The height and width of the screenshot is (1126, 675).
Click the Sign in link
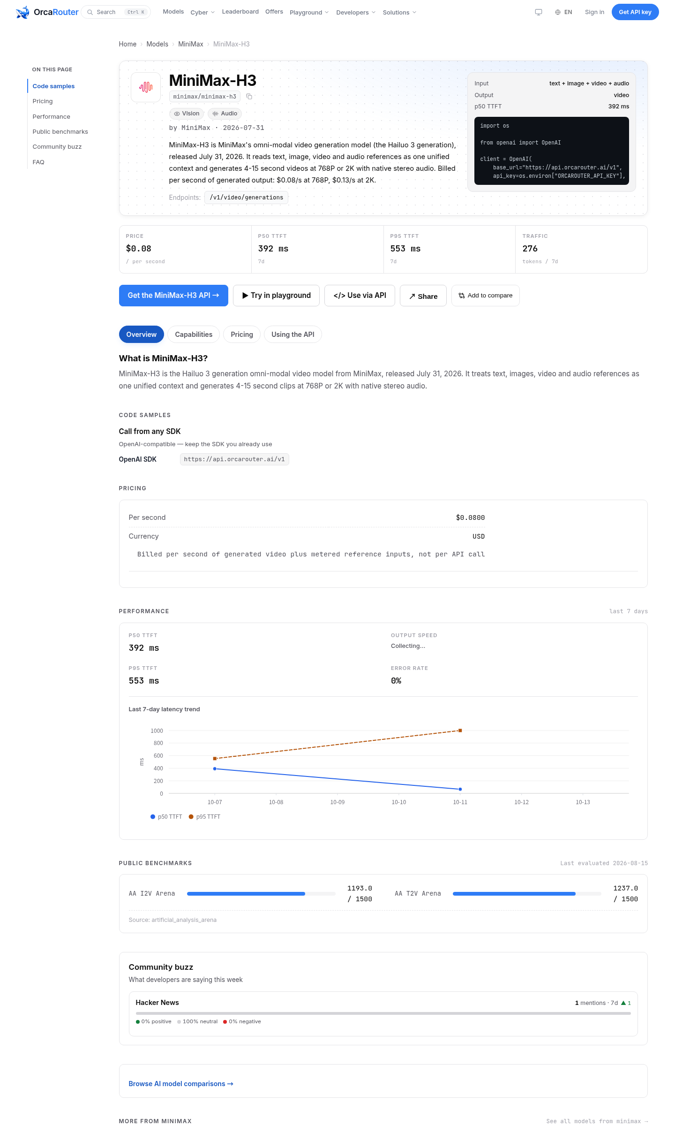pyautogui.click(x=594, y=12)
